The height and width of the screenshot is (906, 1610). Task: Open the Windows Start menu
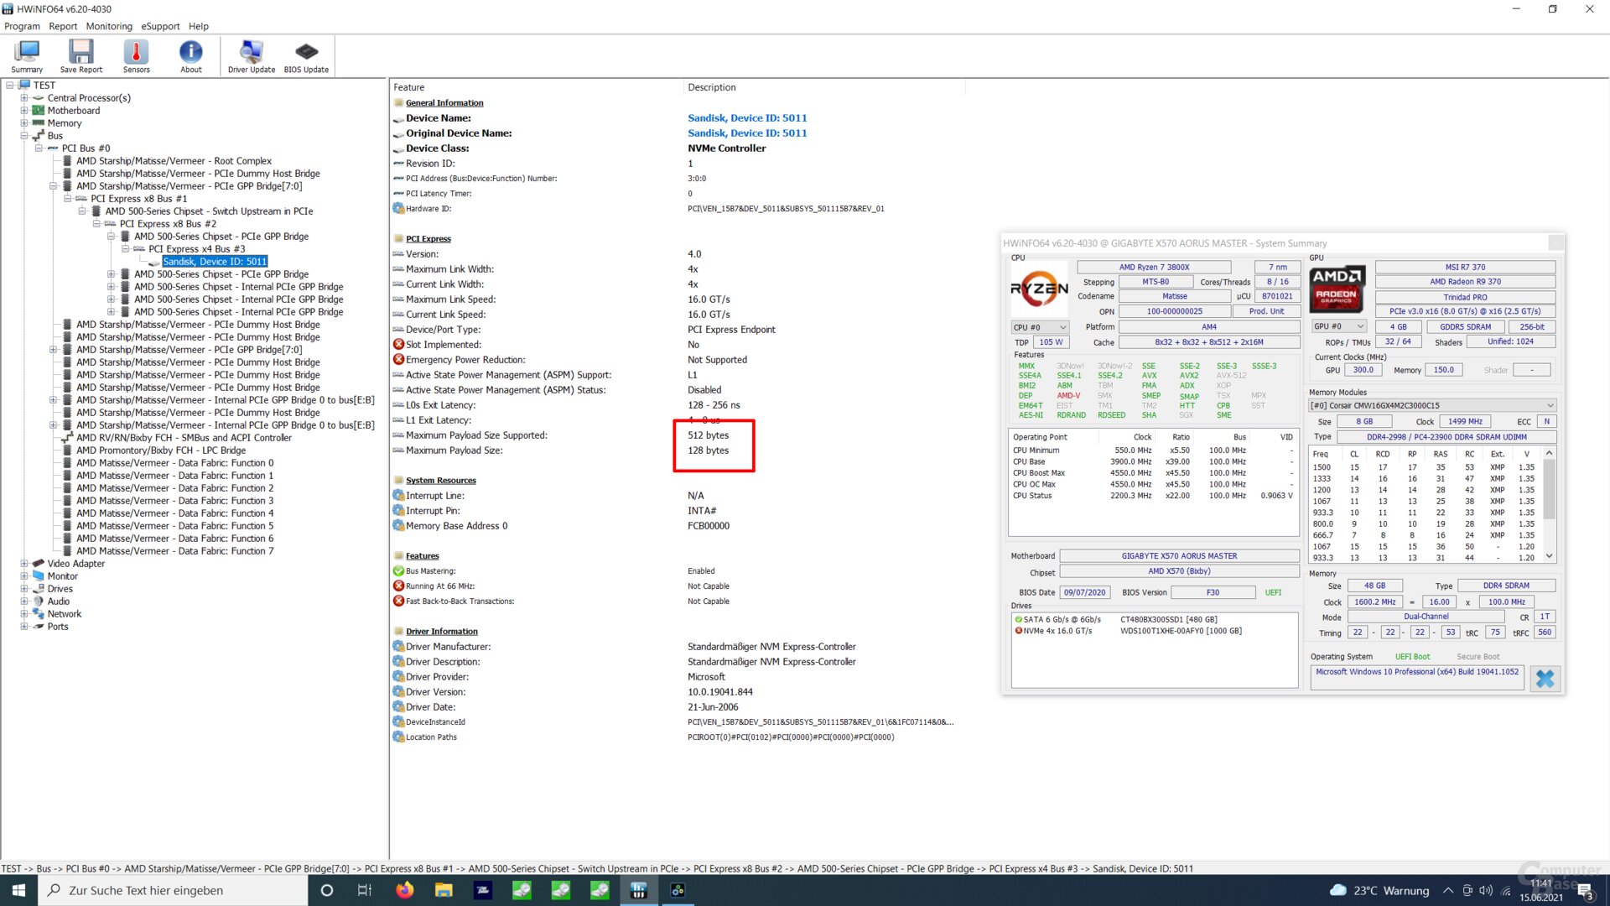point(18,890)
